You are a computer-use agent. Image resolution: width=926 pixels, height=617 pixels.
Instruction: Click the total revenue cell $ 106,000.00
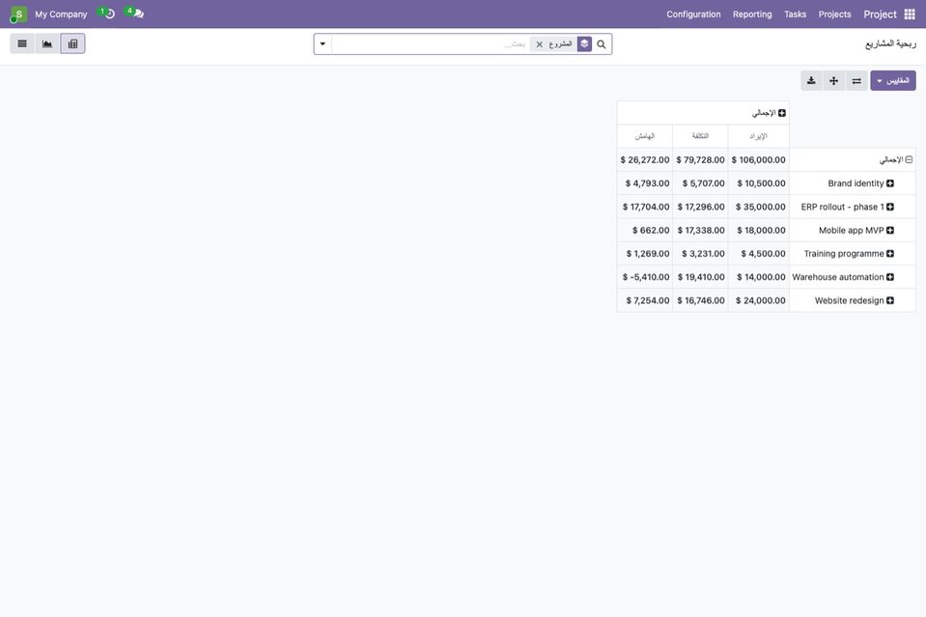point(758,160)
